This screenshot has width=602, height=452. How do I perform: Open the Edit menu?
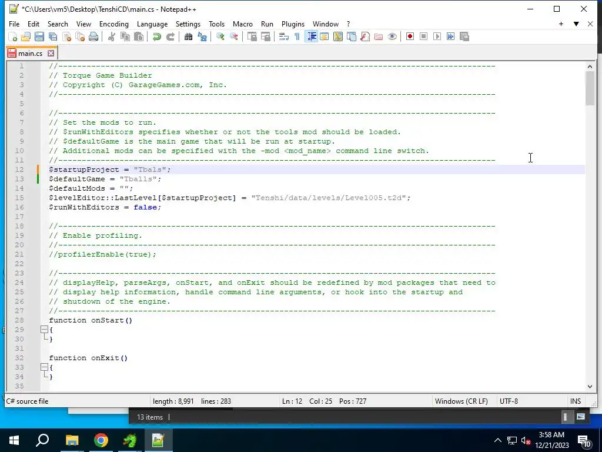tap(34, 24)
